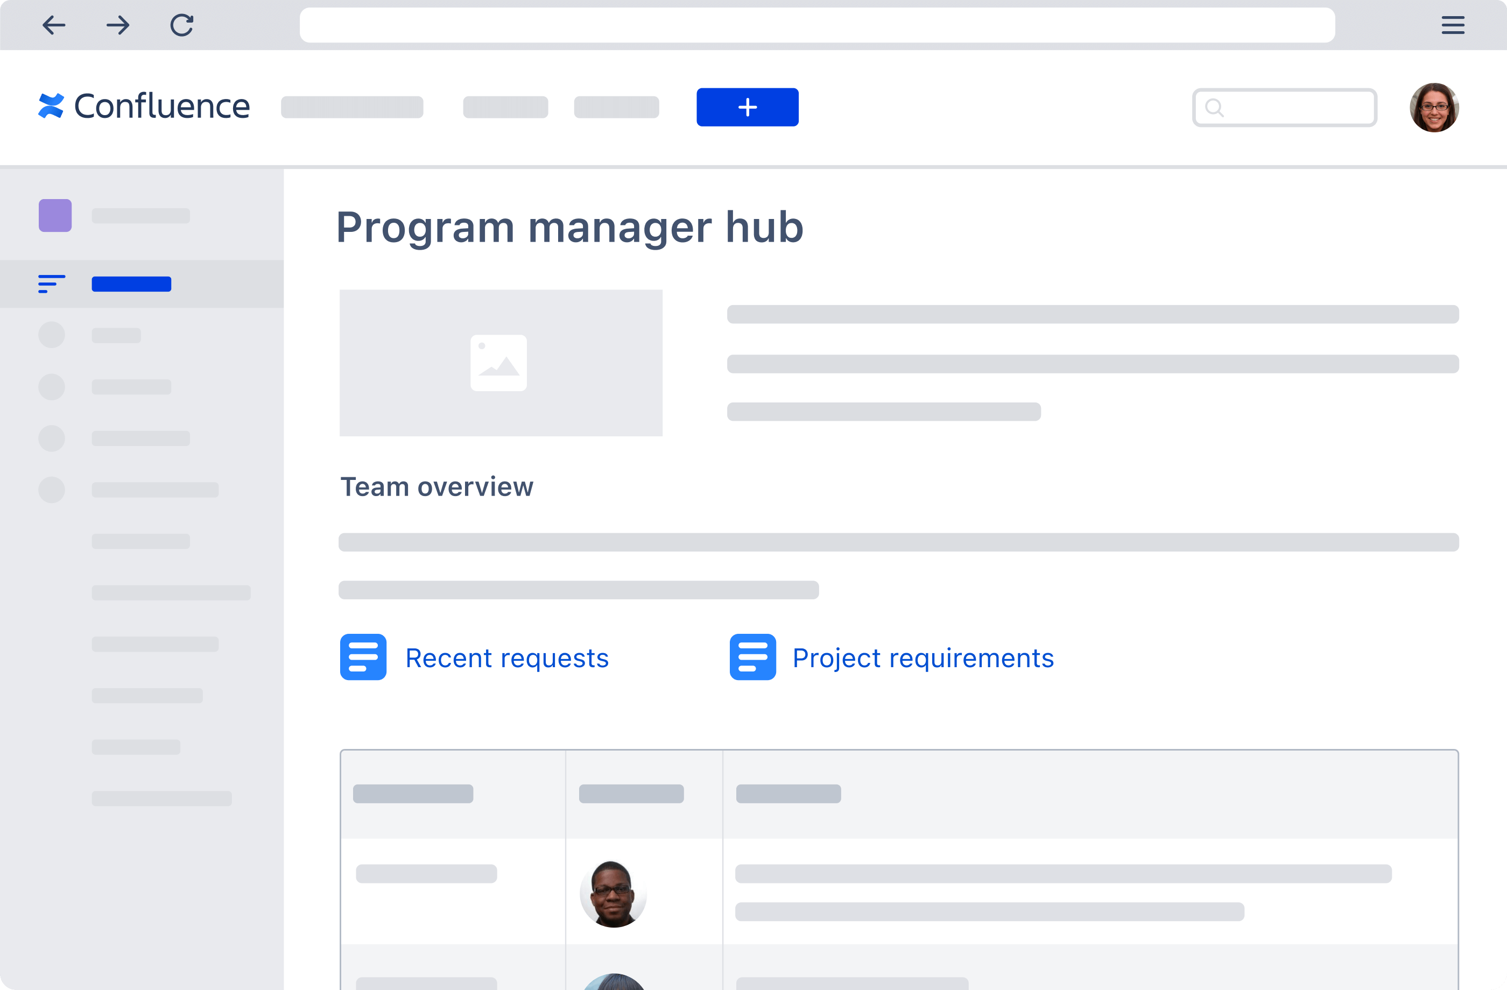
Task: Select the highlighted sidebar navigation entry
Action: tap(131, 284)
